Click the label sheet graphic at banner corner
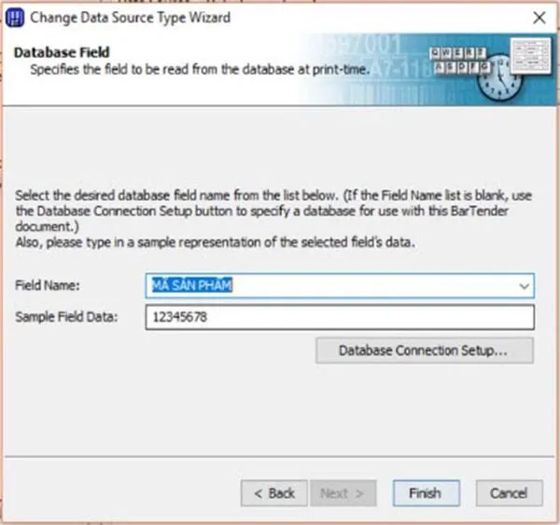560x525 pixels. pos(529,60)
